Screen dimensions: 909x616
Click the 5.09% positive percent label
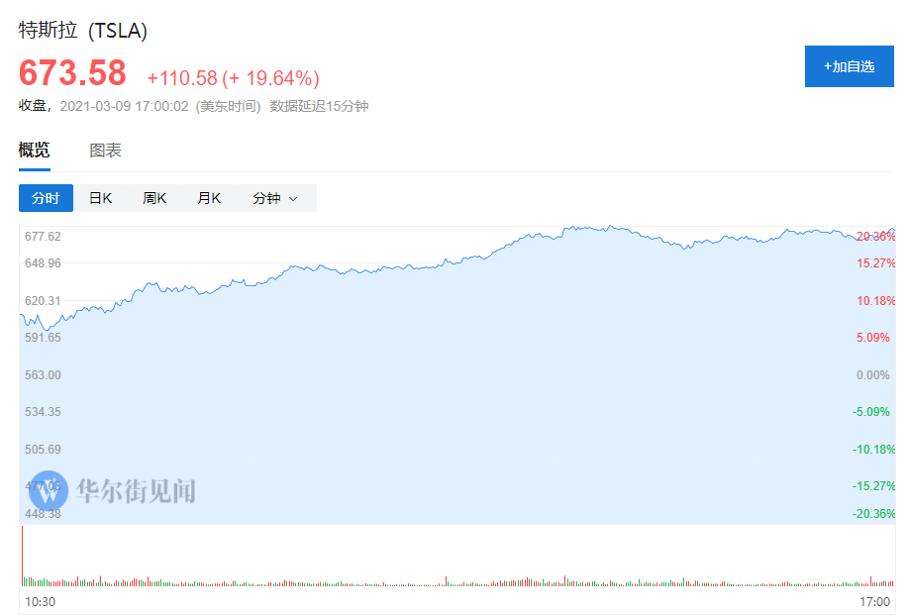(x=873, y=337)
